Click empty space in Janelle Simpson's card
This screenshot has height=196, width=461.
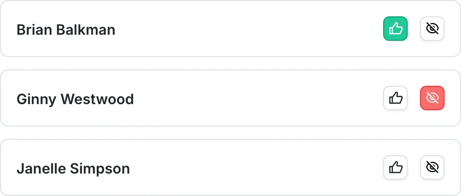(x=256, y=167)
